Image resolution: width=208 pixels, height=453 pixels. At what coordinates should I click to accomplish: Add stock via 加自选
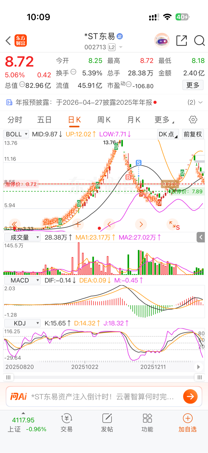point(187,423)
